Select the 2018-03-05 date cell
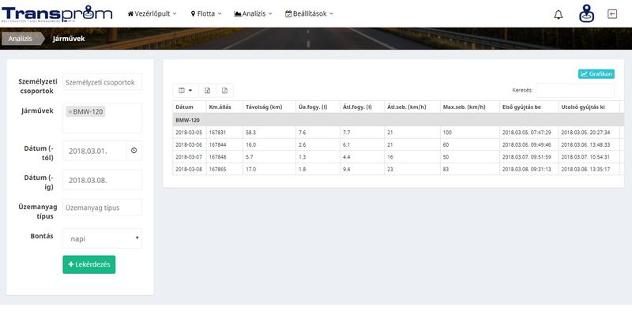632x311 pixels. [190, 133]
